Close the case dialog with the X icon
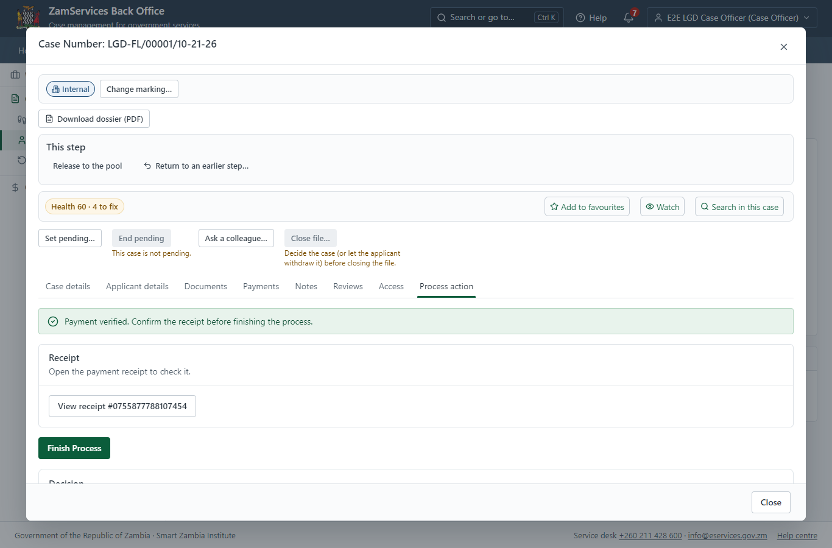Viewport: 832px width, 548px height. tap(784, 47)
